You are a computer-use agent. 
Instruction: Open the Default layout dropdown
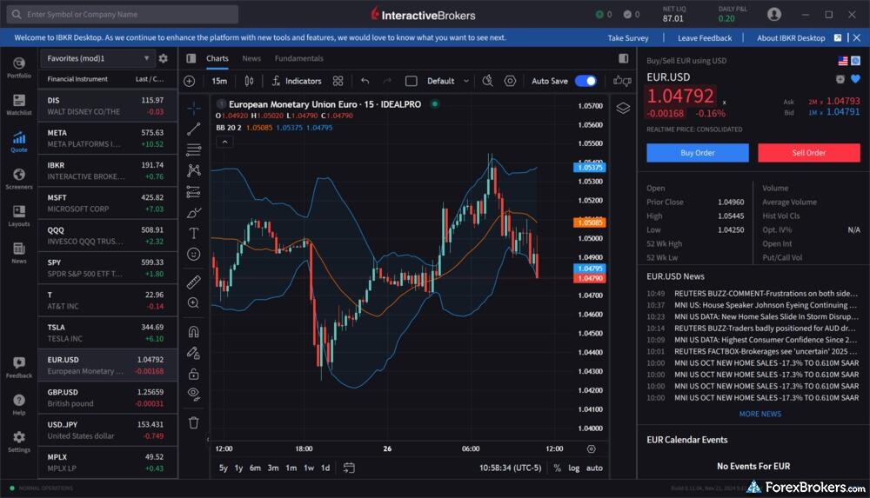[447, 81]
